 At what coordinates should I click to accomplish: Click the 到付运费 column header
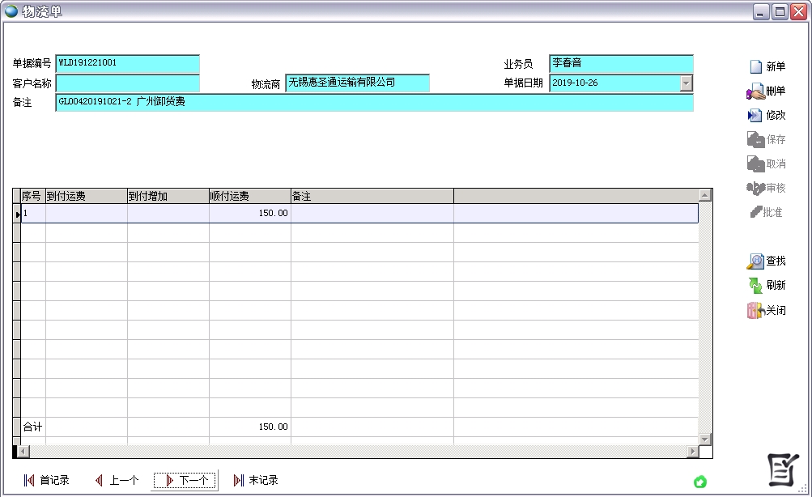pos(86,196)
